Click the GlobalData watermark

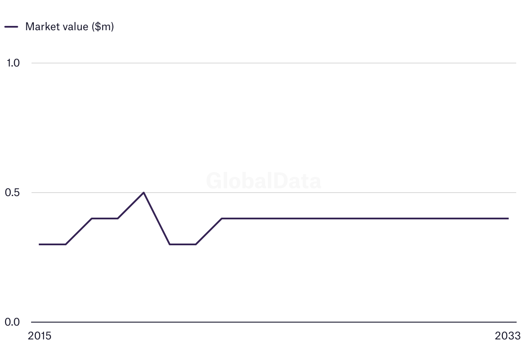coord(263,181)
